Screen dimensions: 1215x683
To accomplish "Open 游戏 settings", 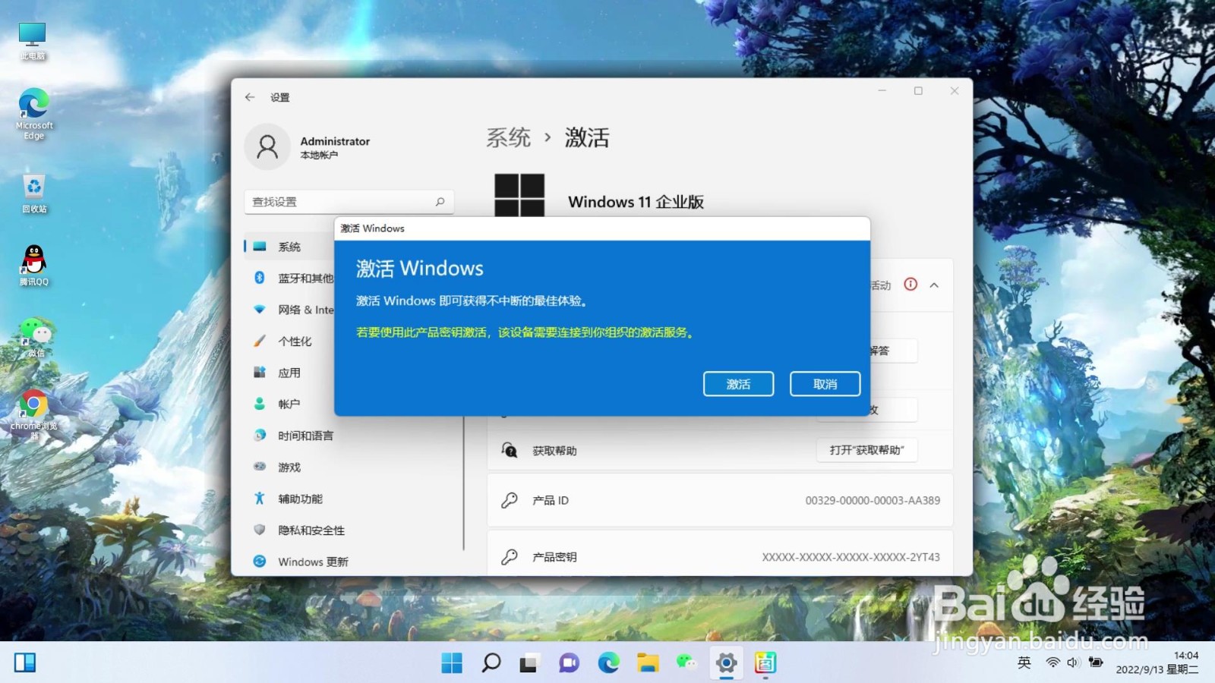I will [289, 467].
